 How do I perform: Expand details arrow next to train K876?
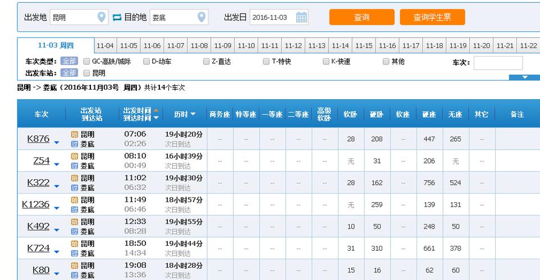click(57, 142)
